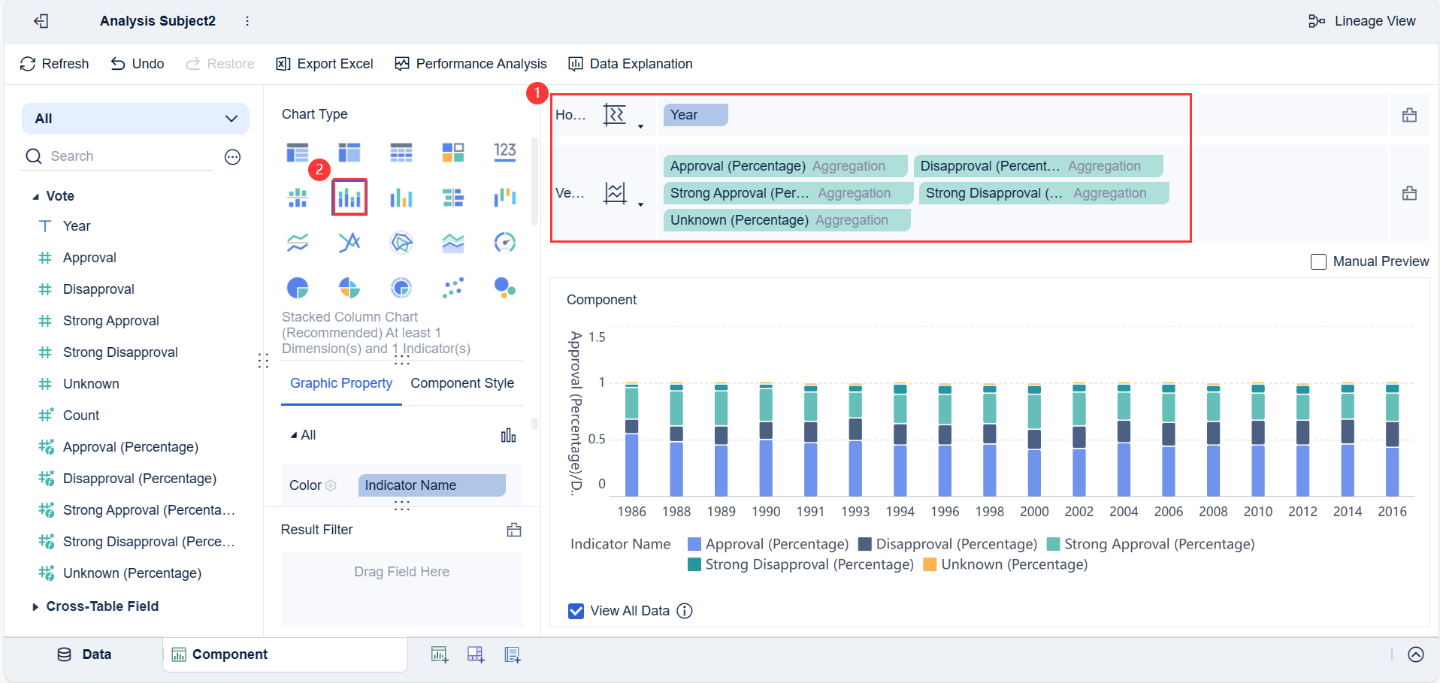
Task: Enable Manual Preview
Action: (1318, 261)
